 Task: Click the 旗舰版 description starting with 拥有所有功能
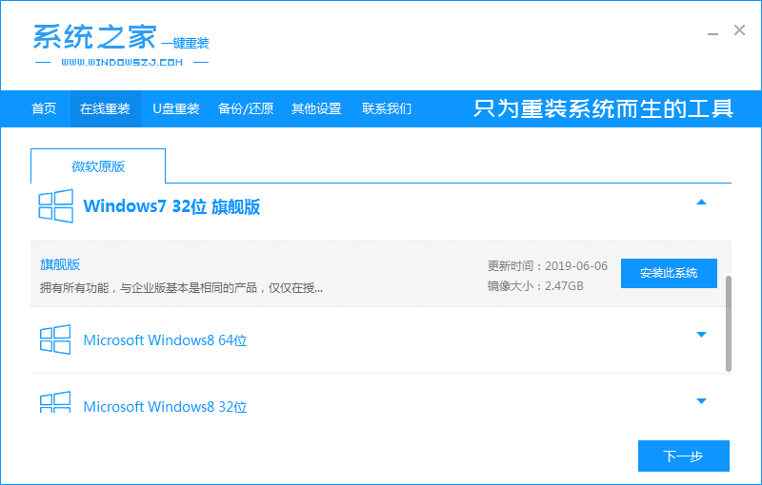coord(181,288)
